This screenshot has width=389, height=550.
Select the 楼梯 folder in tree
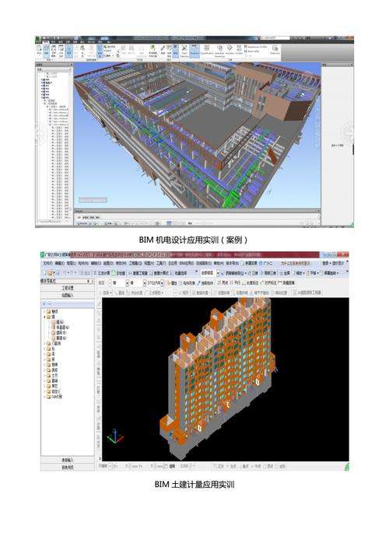tap(52, 365)
